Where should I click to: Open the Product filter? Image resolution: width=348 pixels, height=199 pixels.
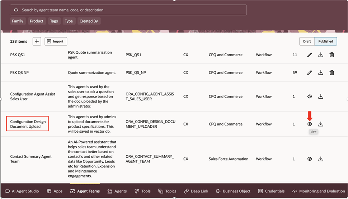(x=37, y=21)
